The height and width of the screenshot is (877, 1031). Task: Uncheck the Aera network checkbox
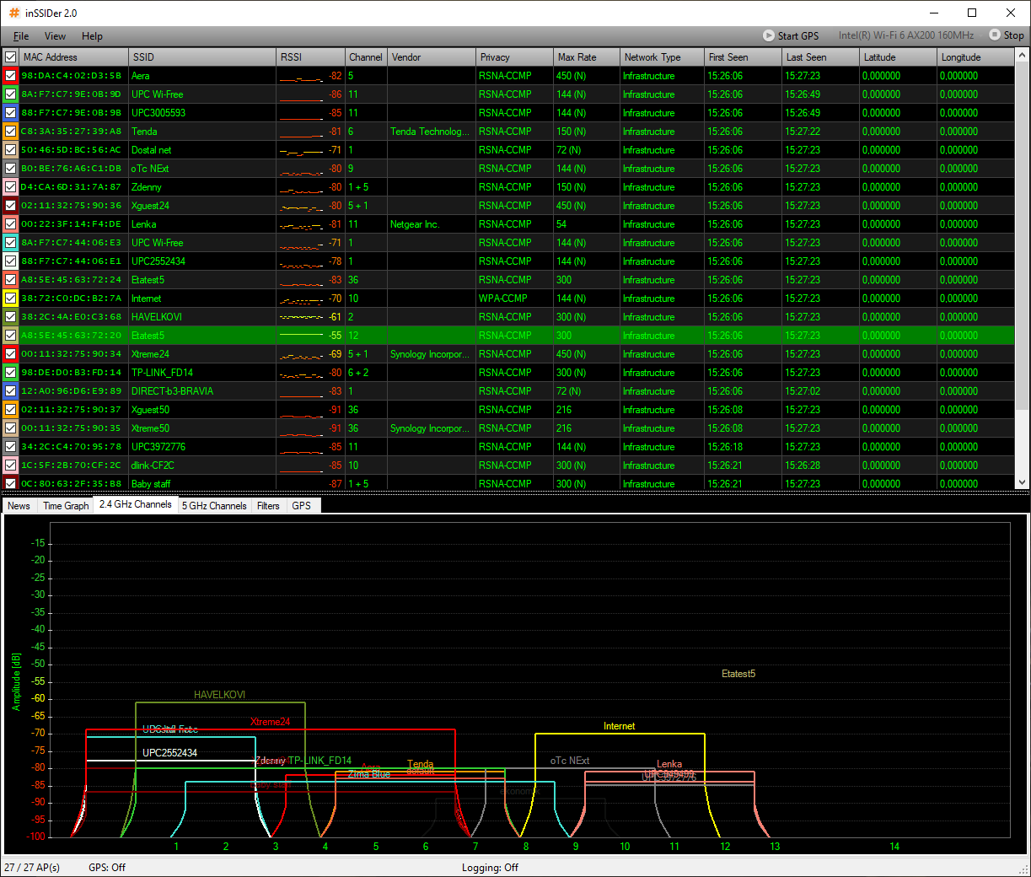coord(11,76)
